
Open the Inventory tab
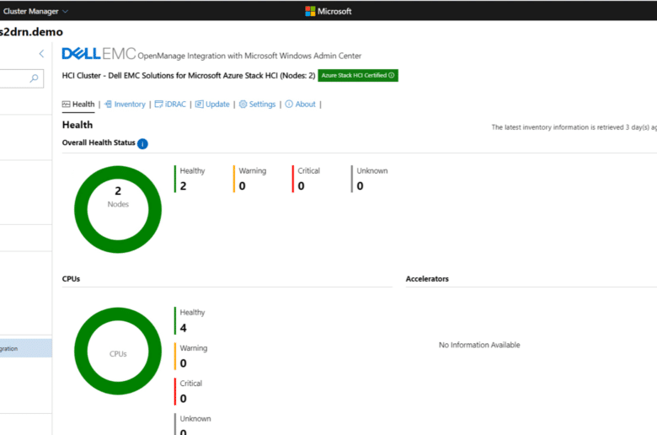point(125,105)
